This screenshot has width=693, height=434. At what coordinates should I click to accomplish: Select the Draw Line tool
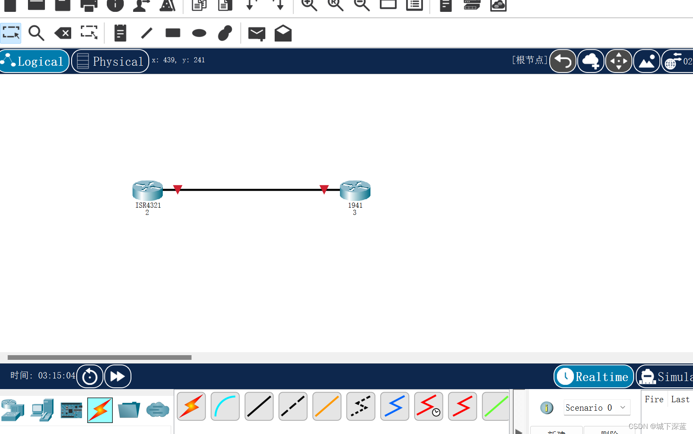tap(147, 33)
